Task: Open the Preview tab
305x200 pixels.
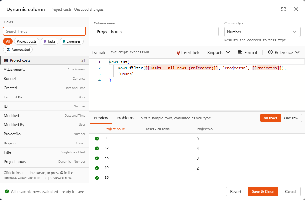Action: point(101,118)
